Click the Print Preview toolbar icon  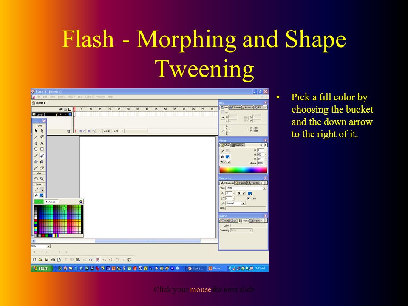pyautogui.click(x=59, y=259)
